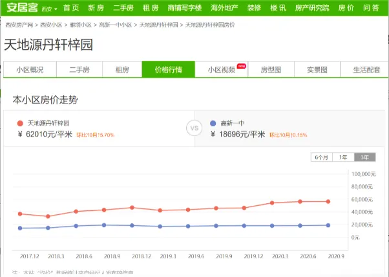
Task: Click the red 天地源丹轩梓园 legend dot
Action: 20,123
